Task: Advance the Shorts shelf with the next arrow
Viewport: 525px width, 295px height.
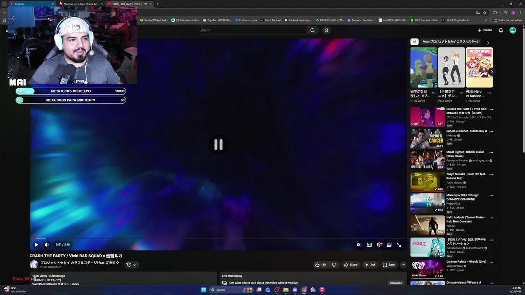Action: (x=492, y=72)
